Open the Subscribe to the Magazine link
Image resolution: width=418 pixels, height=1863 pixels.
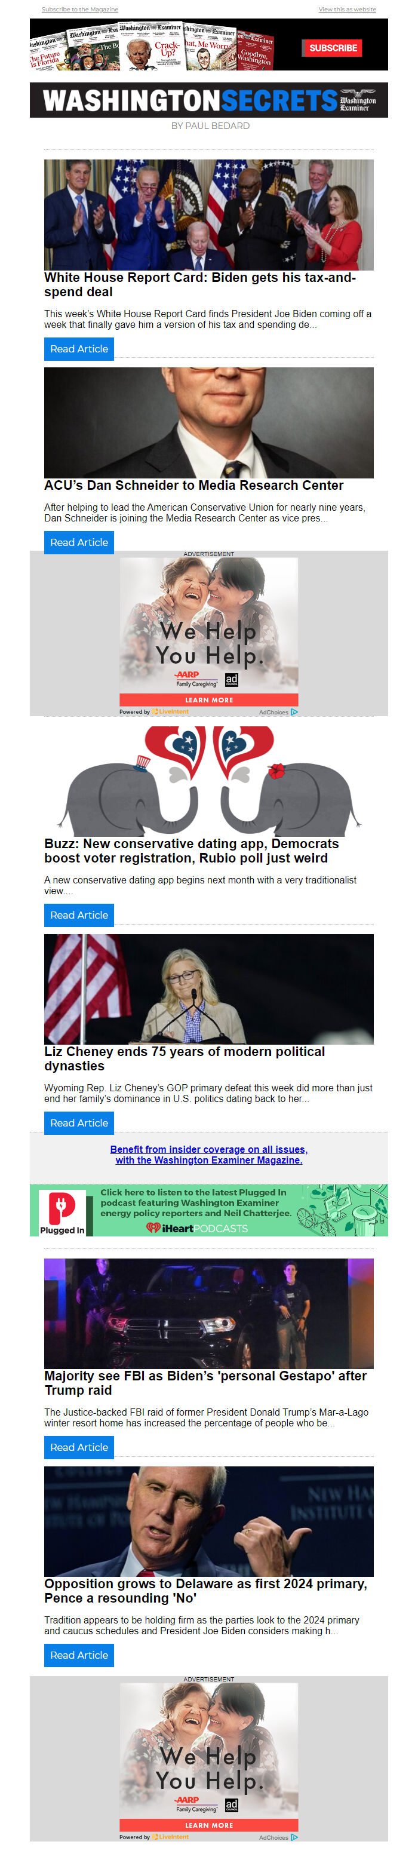pos(79,10)
